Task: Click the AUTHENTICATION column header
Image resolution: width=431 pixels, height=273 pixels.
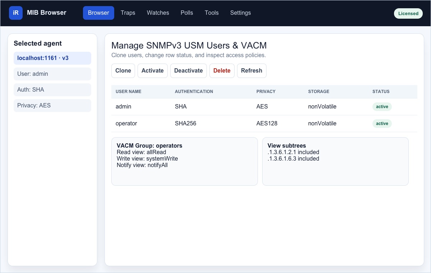Action: (x=194, y=92)
